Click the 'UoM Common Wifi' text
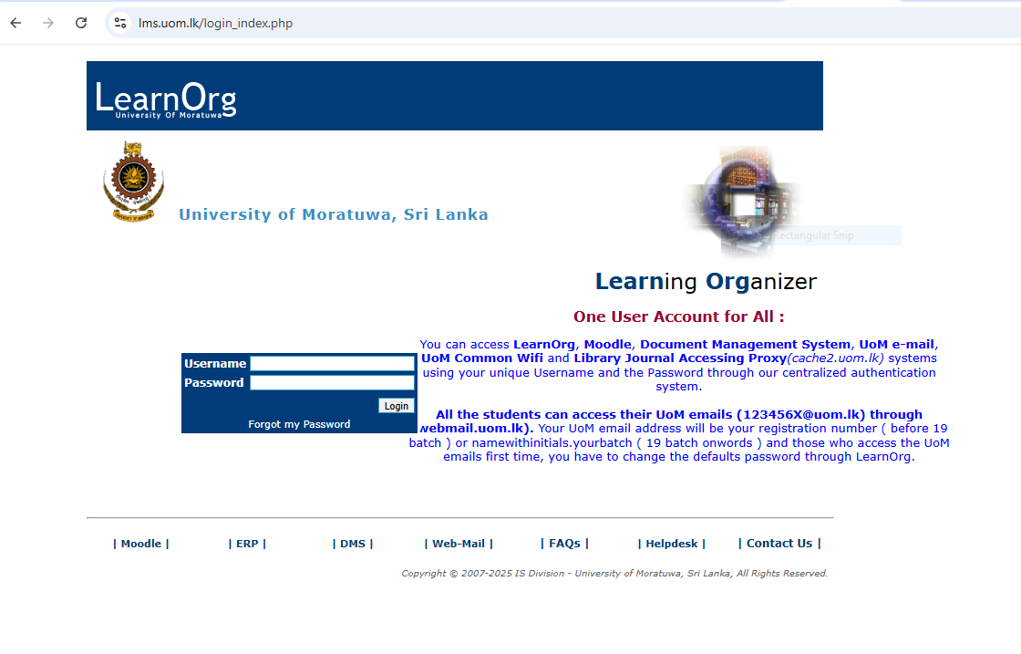This screenshot has height=654, width=1021. 482,358
